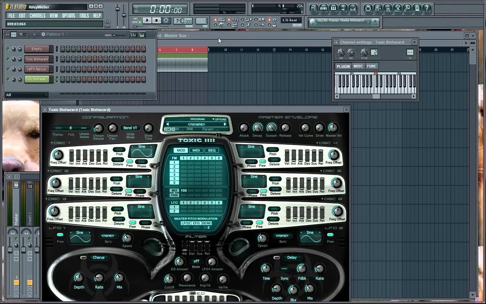This screenshot has width=486, height=304.
Task: Open the graph editor in step sequencer
Action: 133,34
